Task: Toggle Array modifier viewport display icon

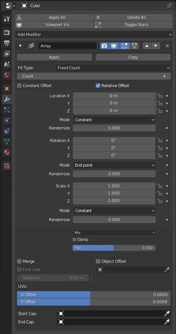Action: pyautogui.click(x=114, y=46)
